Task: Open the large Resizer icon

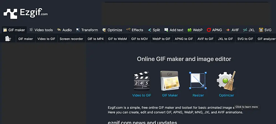Action: pos(198,80)
